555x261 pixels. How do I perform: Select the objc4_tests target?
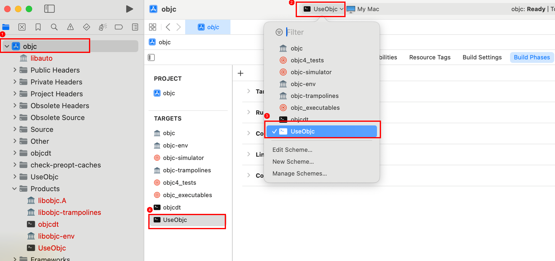point(179,183)
